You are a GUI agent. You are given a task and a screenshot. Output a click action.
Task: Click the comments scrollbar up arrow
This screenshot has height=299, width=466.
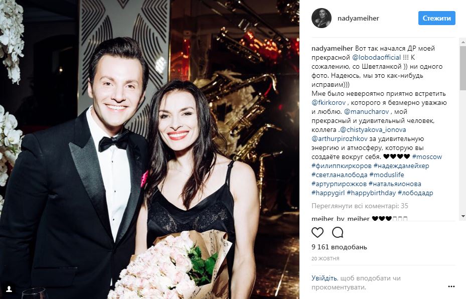tap(463, 42)
